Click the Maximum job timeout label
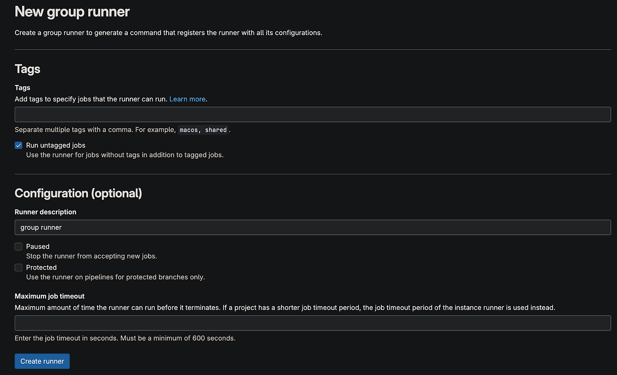The image size is (617, 375). [x=50, y=296]
